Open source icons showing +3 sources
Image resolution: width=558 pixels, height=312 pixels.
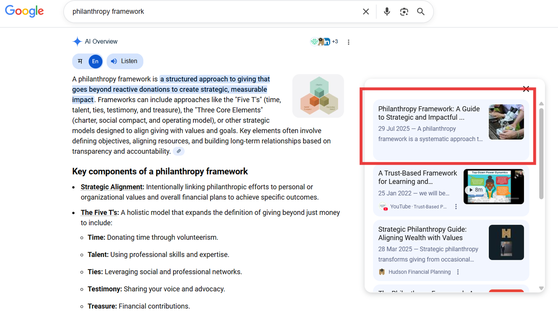(x=324, y=42)
